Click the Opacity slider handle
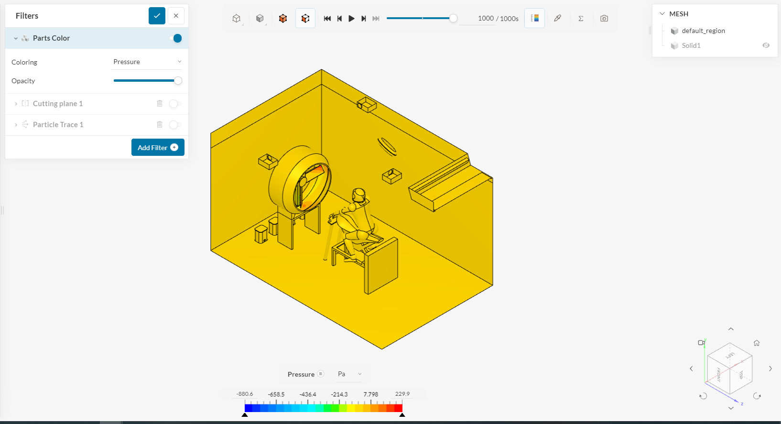This screenshot has height=424, width=781. 178,81
